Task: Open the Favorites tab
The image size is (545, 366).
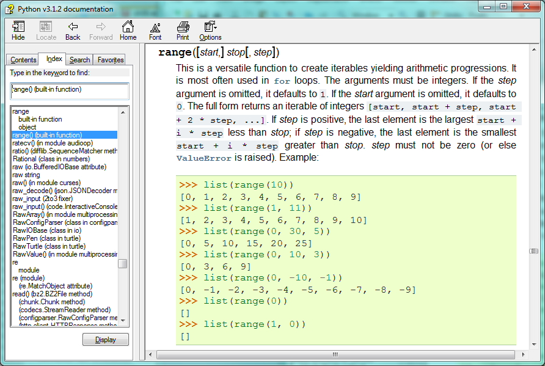Action: 111,60
